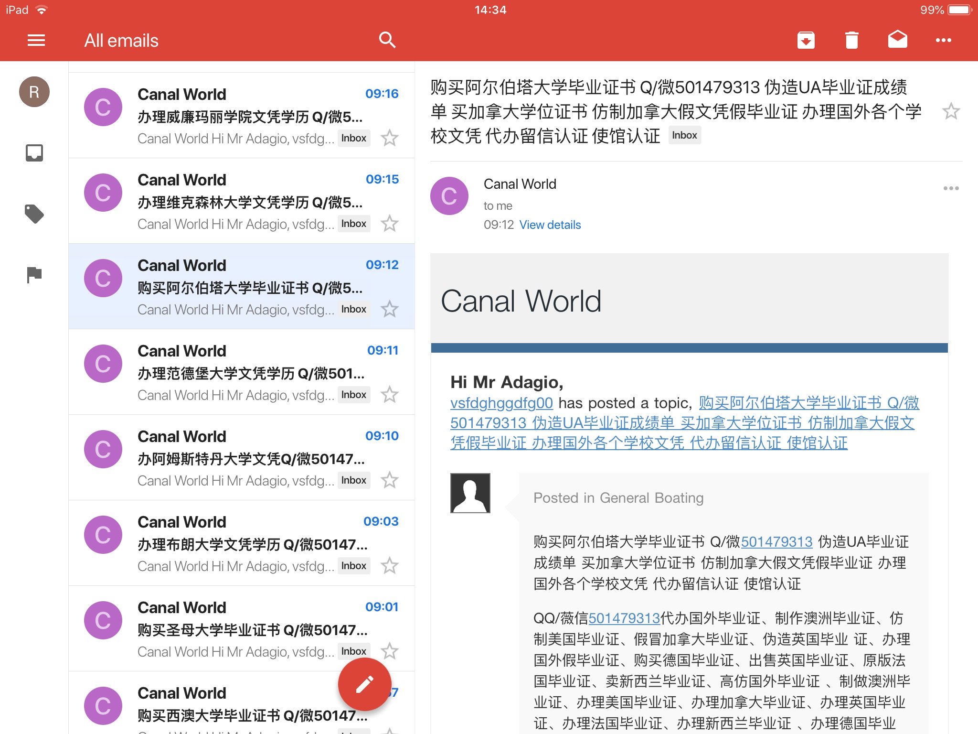
Task: Star the 09:12 Canal World email
Action: point(390,309)
